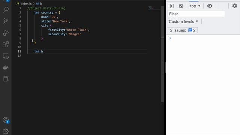Open the Custom levels dropdown
Viewport: 240px width, 135px height.
[x=183, y=22]
